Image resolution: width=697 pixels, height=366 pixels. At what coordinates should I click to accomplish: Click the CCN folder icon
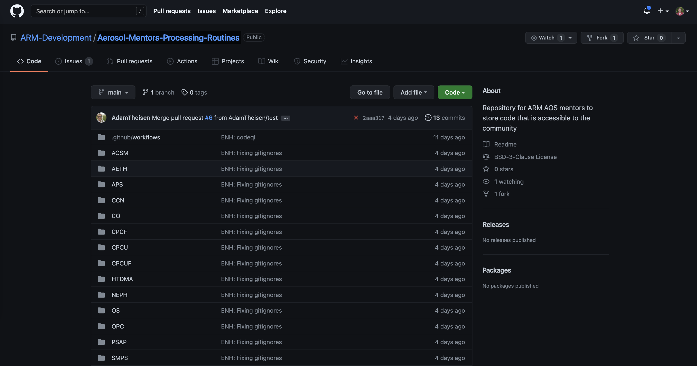point(101,200)
